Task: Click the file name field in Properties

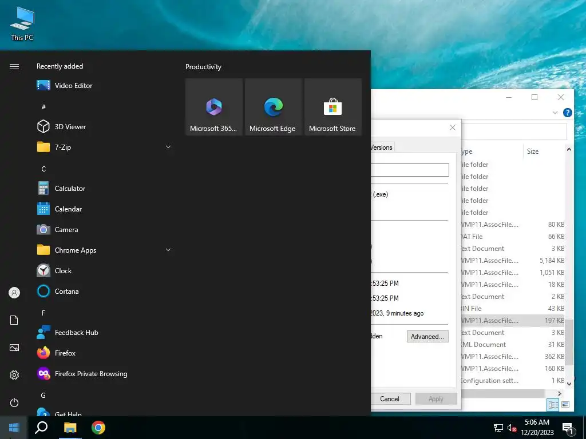Action: [x=410, y=170]
